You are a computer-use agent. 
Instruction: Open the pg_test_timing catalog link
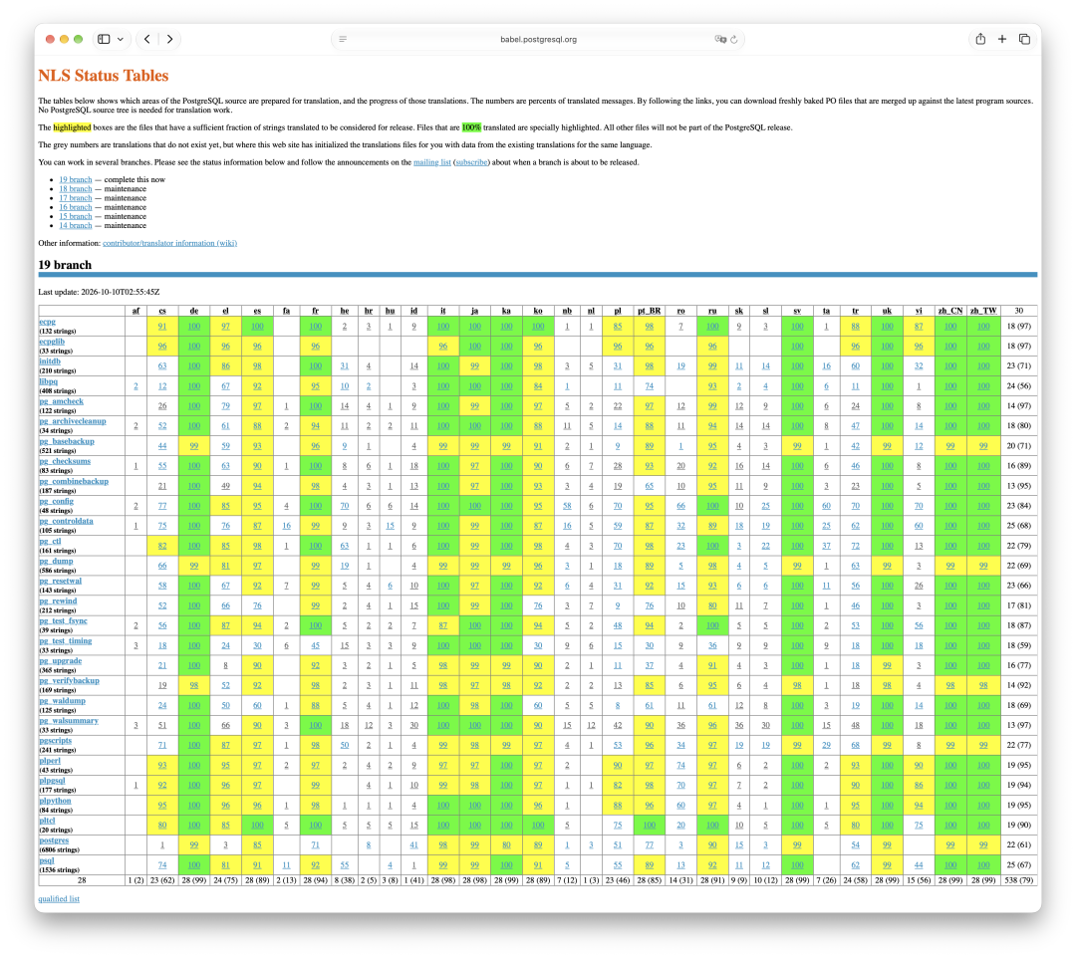coord(66,640)
